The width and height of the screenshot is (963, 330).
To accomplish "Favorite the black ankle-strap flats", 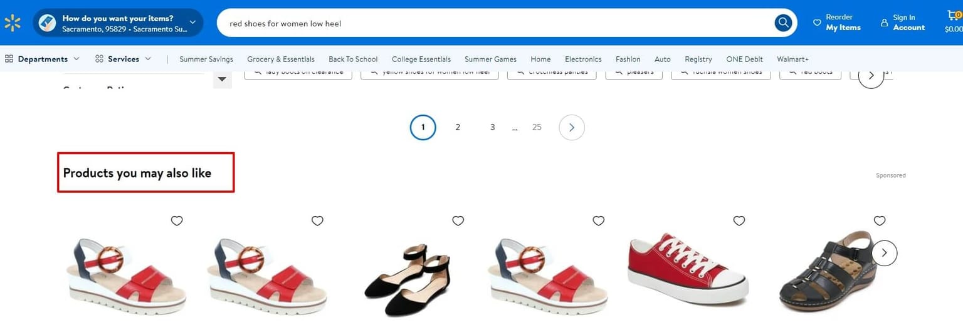I will coord(458,220).
